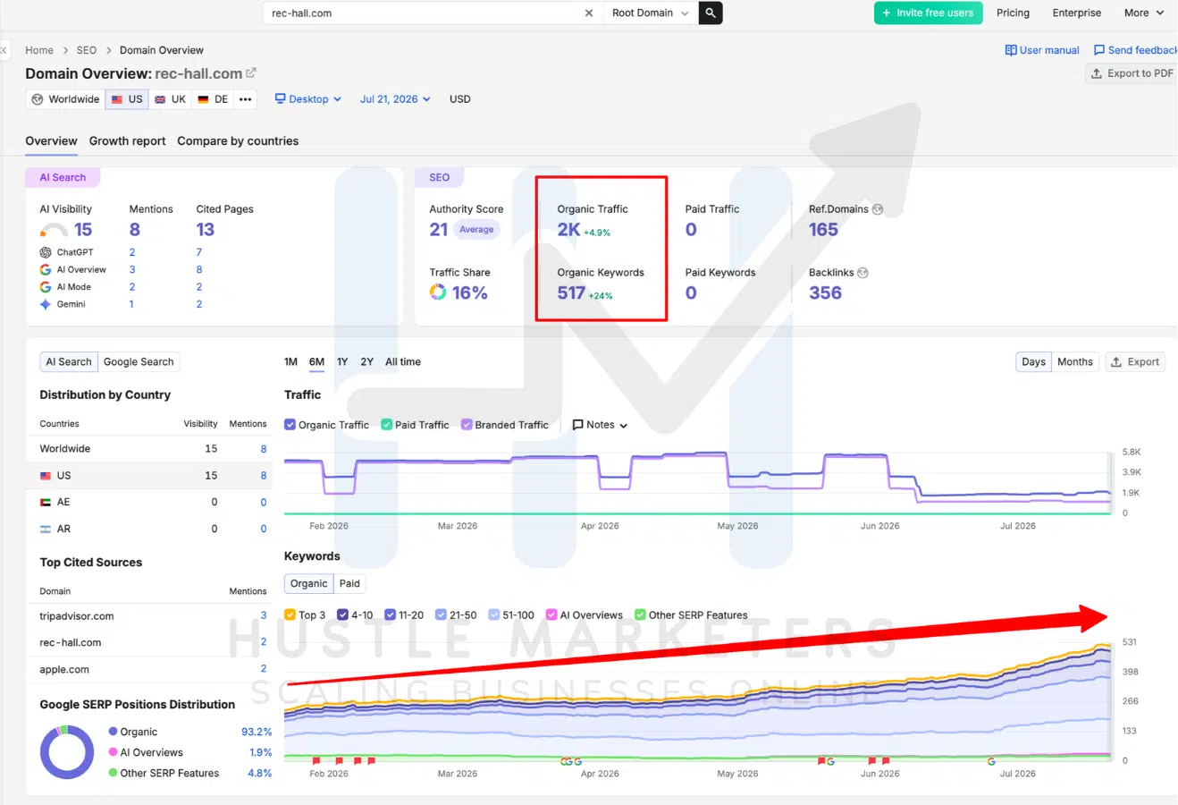Click the AI Visibility gauge icon
The image size is (1178, 805).
pyautogui.click(x=55, y=231)
